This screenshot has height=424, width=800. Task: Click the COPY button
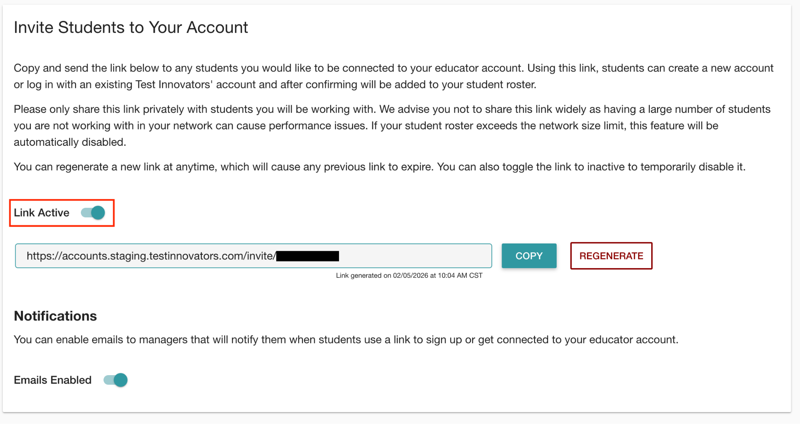tap(529, 256)
